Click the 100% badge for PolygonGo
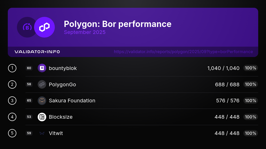Image resolution: width=266 pixels, height=149 pixels. (x=250, y=84)
